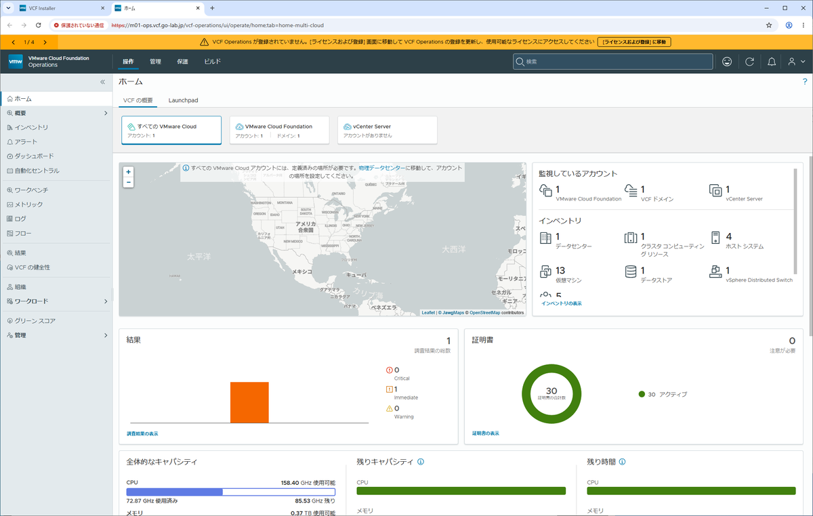
Task: Select the VMware Cloud Foundation card
Action: coord(279,130)
